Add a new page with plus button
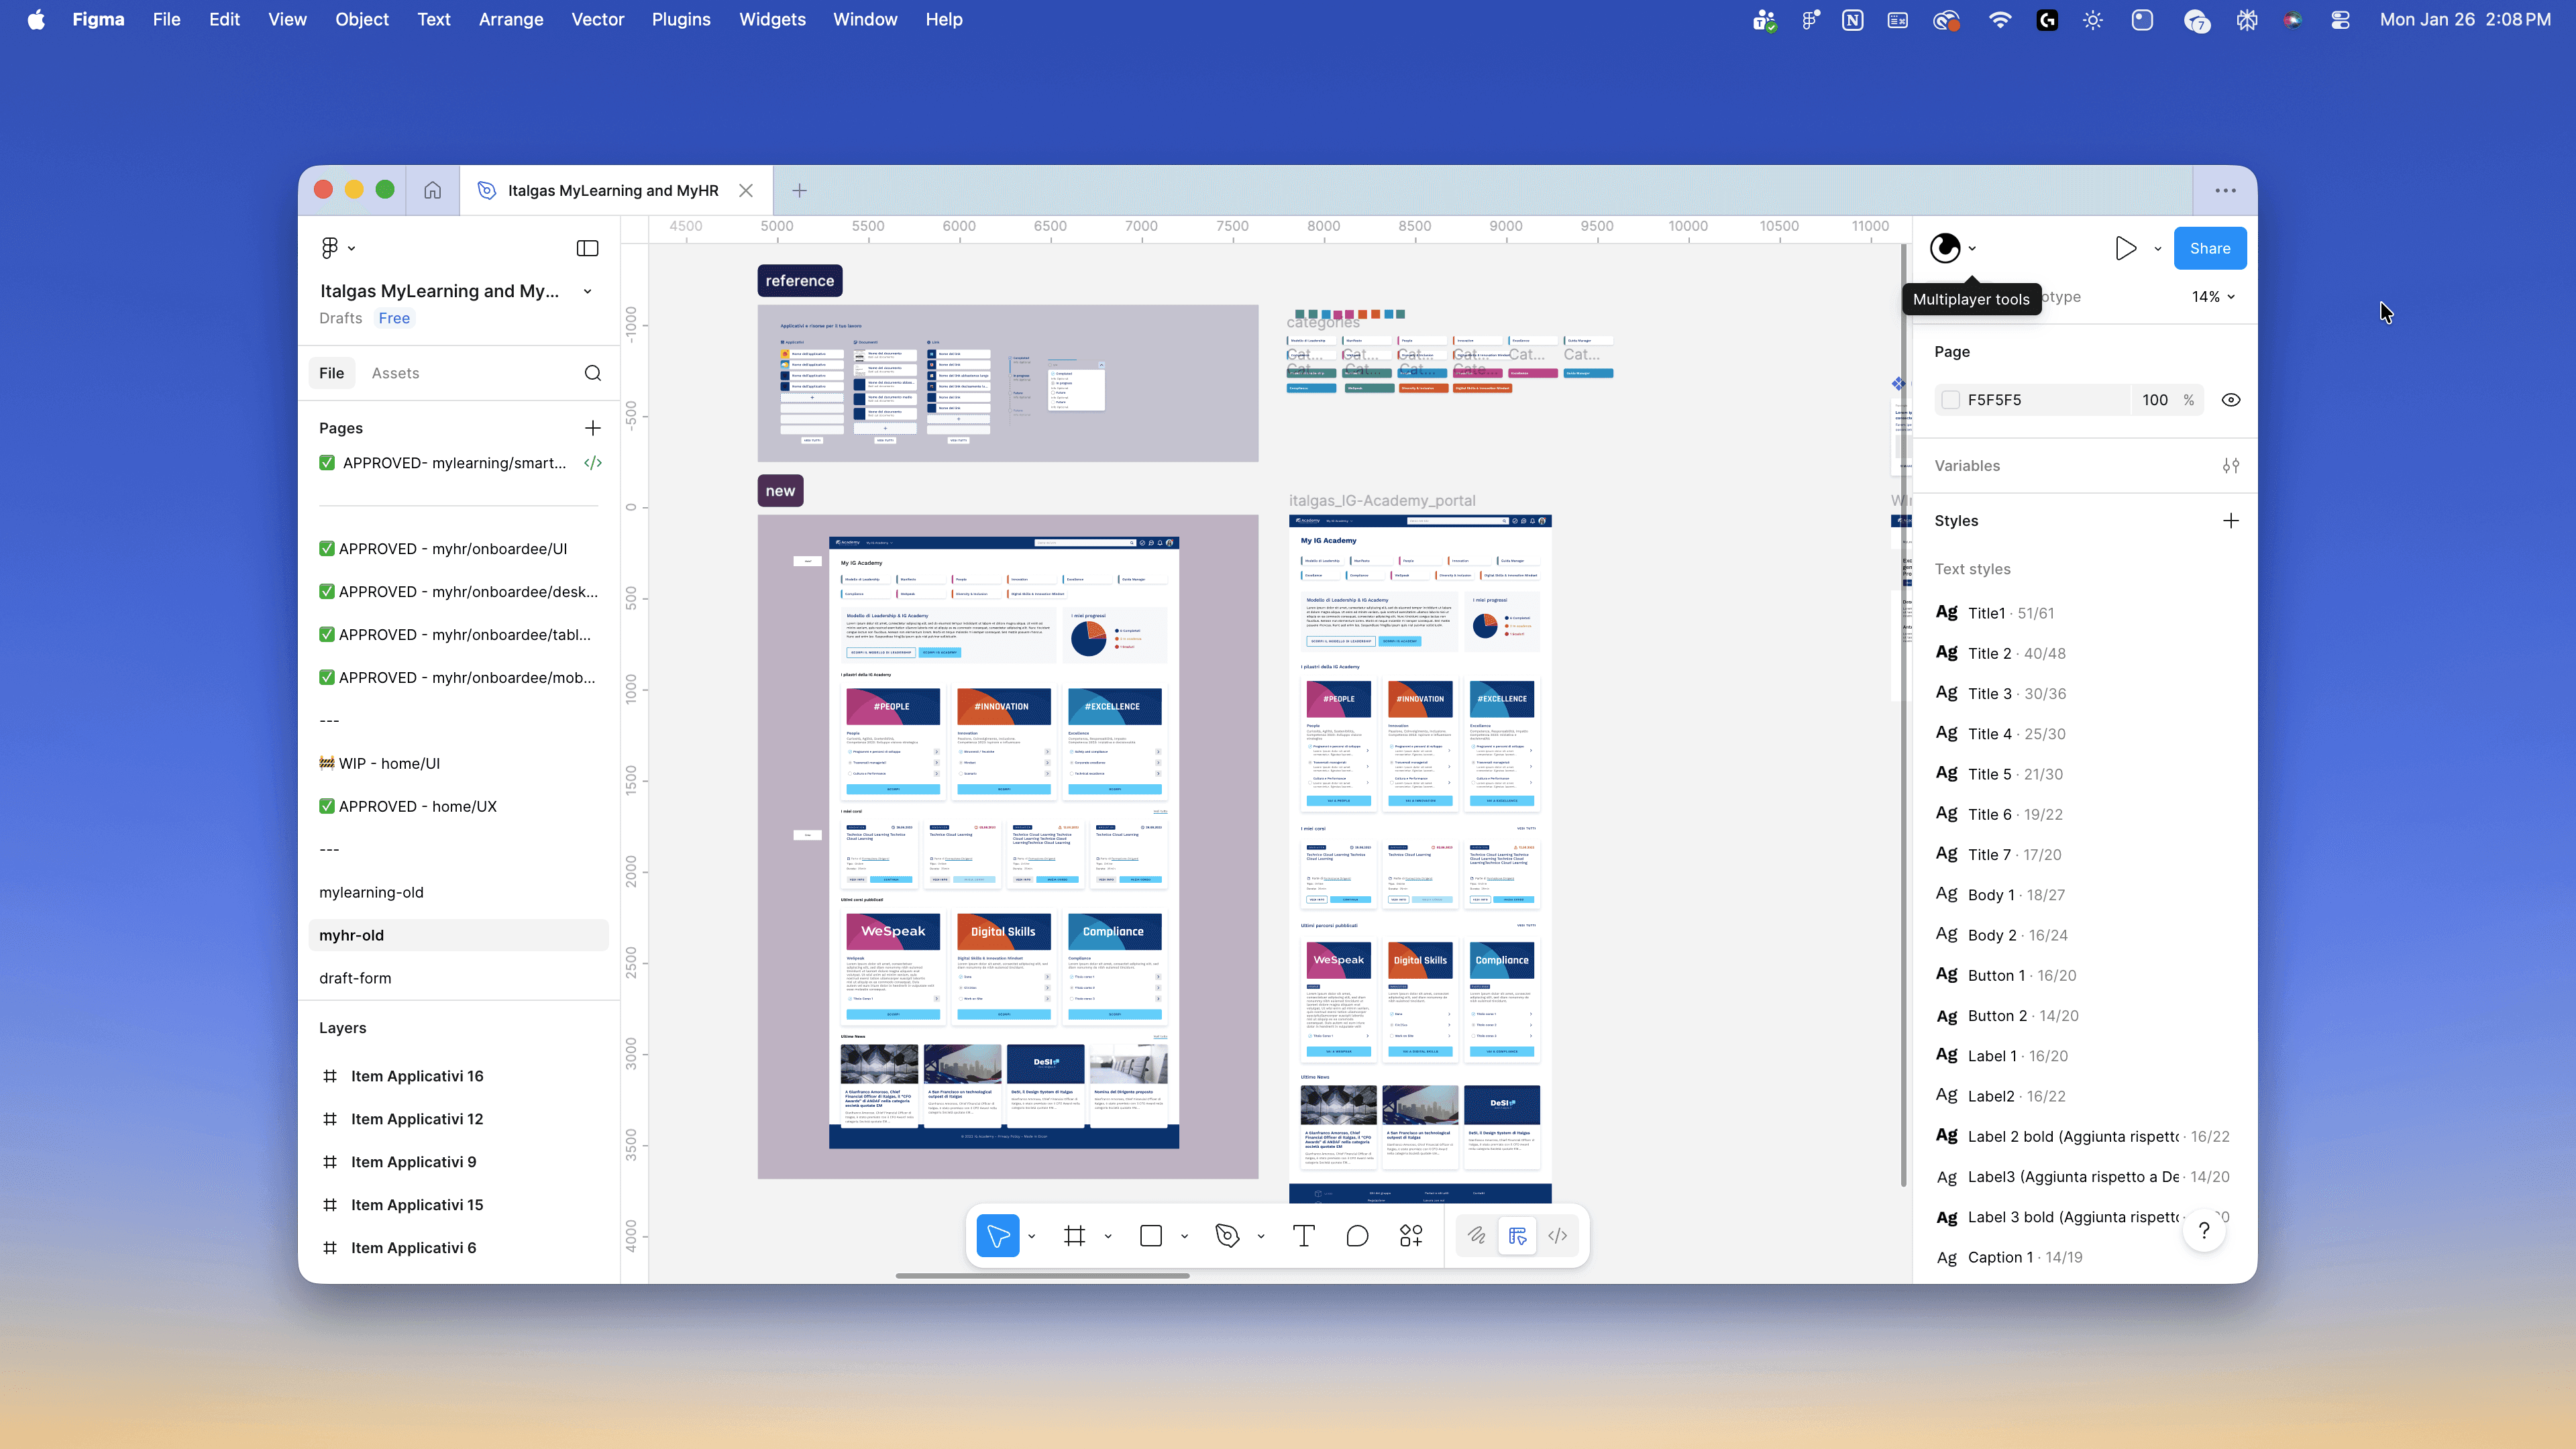 (x=593, y=428)
